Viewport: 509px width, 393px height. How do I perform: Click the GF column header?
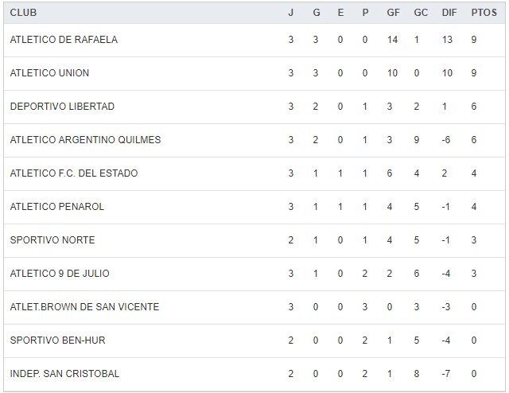point(394,13)
